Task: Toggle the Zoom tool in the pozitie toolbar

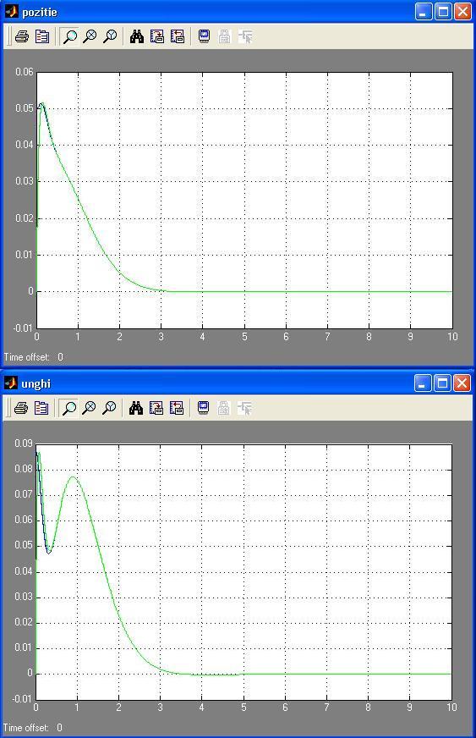Action: point(70,36)
